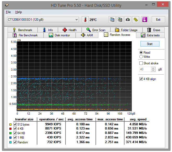Screen dimensions: 172x152
Task: Click the Exit button
Action: pos(158,20)
